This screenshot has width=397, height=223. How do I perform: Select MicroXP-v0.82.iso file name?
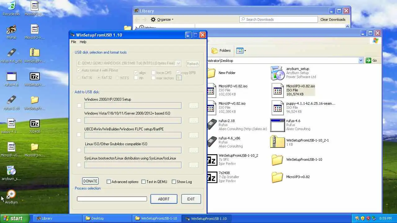coord(232,103)
